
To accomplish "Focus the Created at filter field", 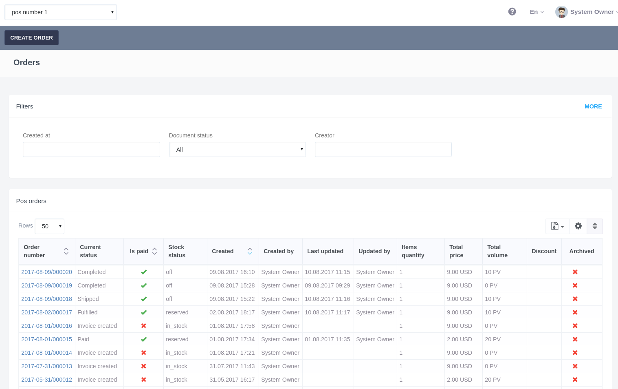I will tap(91, 150).
